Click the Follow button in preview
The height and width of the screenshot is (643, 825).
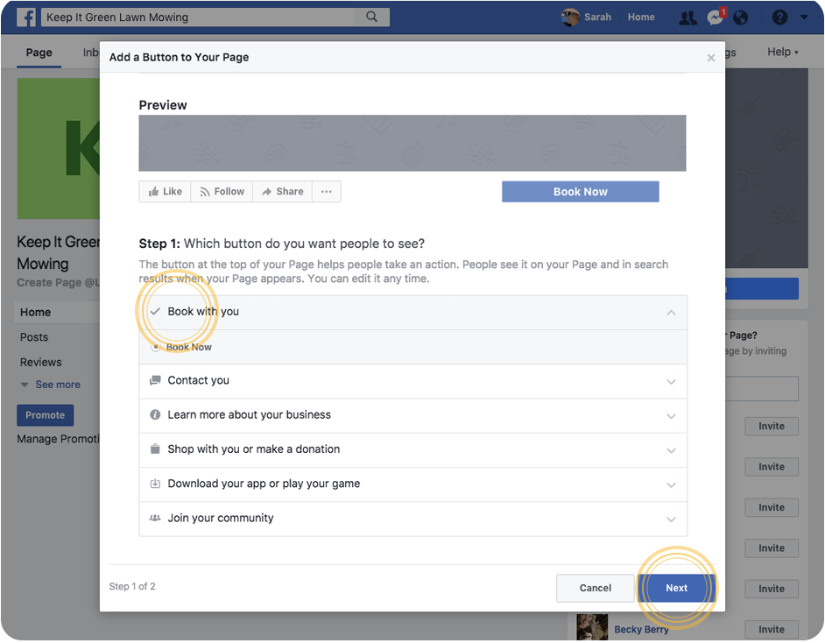click(222, 192)
